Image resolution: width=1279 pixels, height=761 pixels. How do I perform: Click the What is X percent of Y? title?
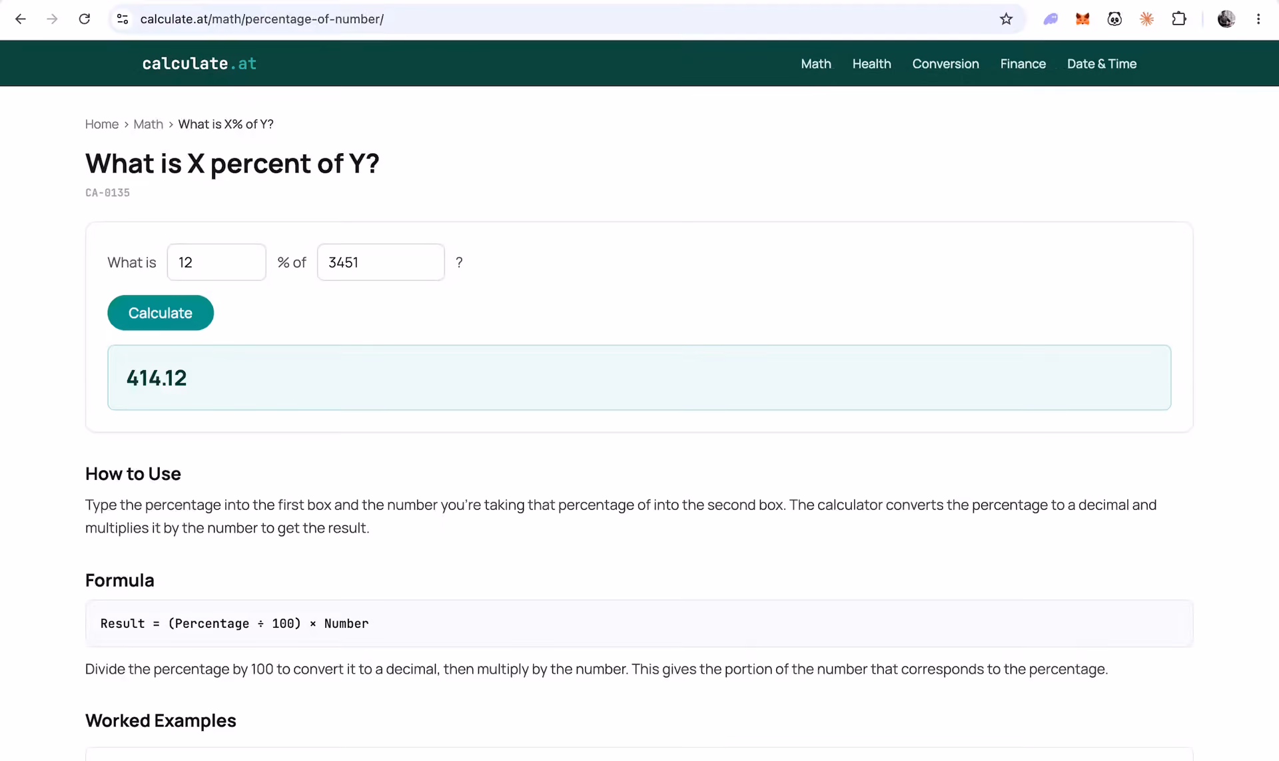tap(232, 164)
